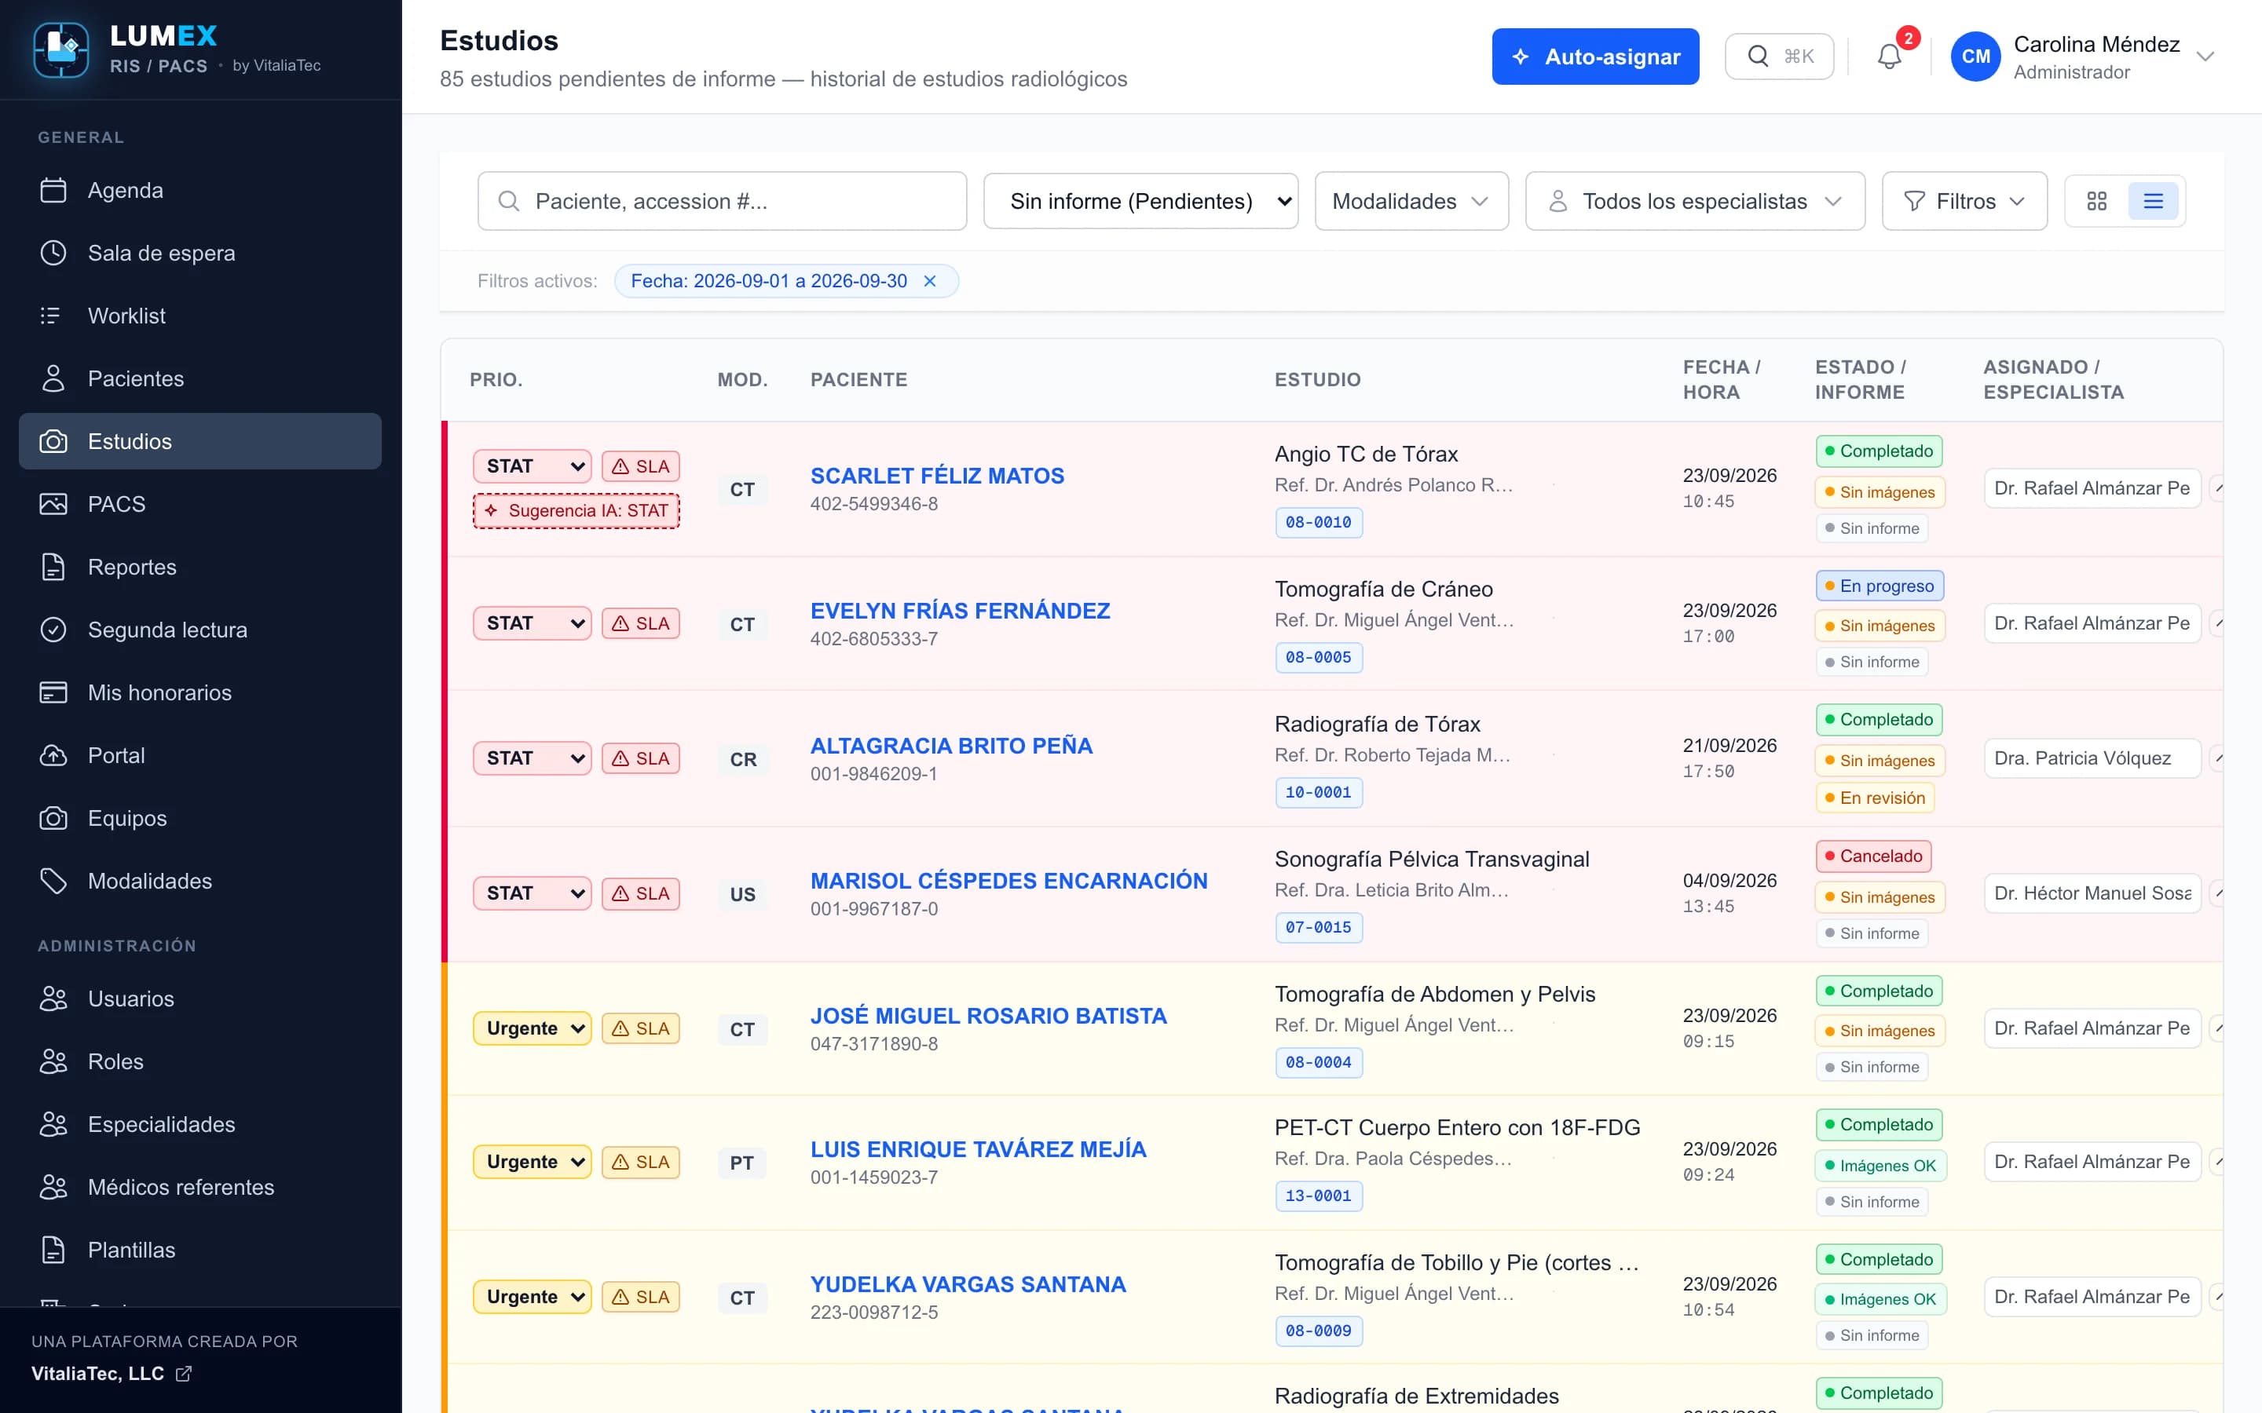Change STAT priority for Altagracia Brito Peña

pyautogui.click(x=533, y=758)
